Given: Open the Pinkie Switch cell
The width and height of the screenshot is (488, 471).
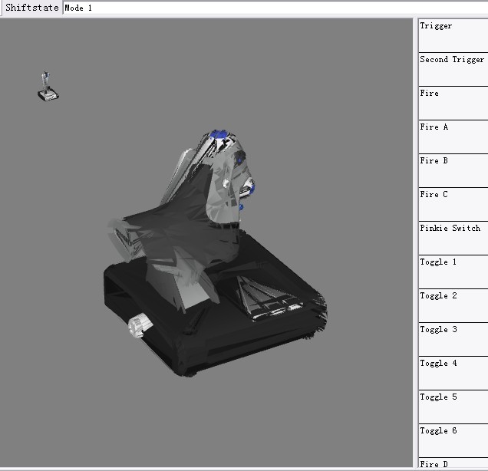Looking at the screenshot, I should [453, 238].
